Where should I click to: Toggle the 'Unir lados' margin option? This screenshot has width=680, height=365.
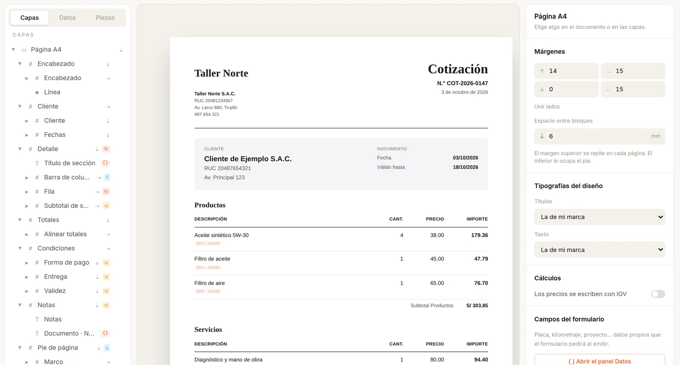pos(547,106)
